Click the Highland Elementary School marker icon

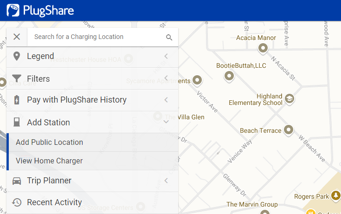point(289,99)
